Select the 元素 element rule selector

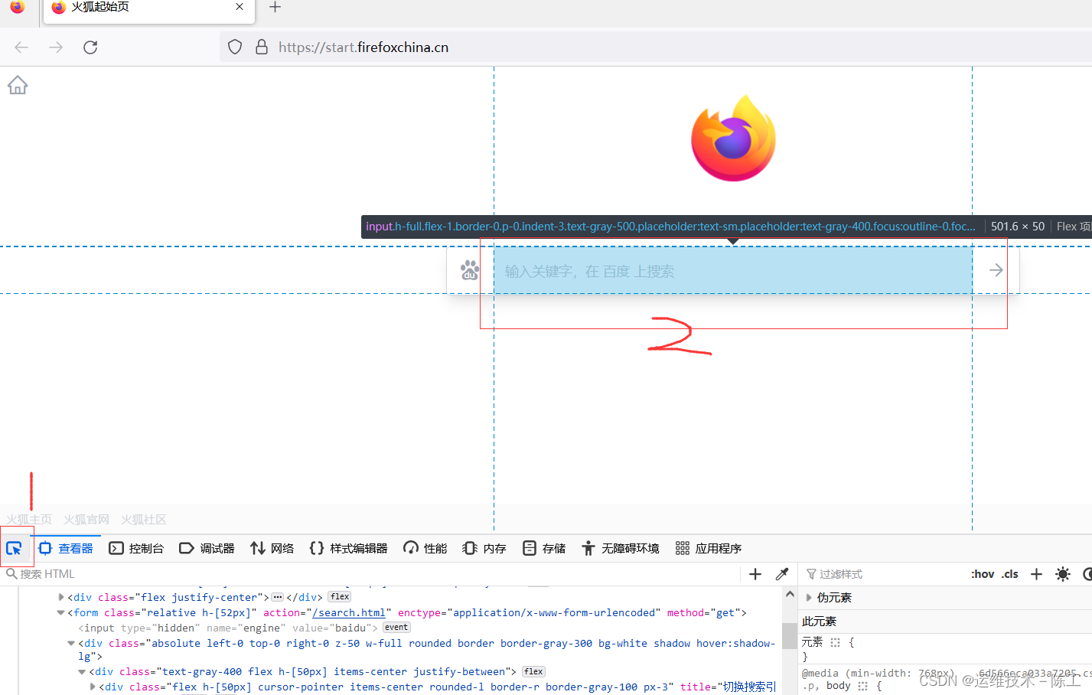[812, 642]
